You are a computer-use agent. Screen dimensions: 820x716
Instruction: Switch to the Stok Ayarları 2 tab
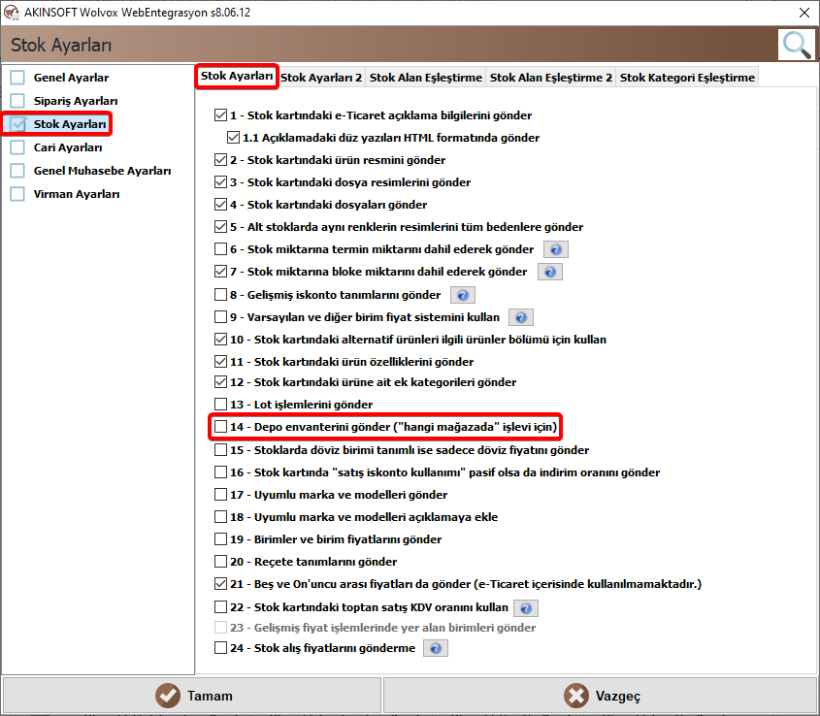(x=321, y=78)
